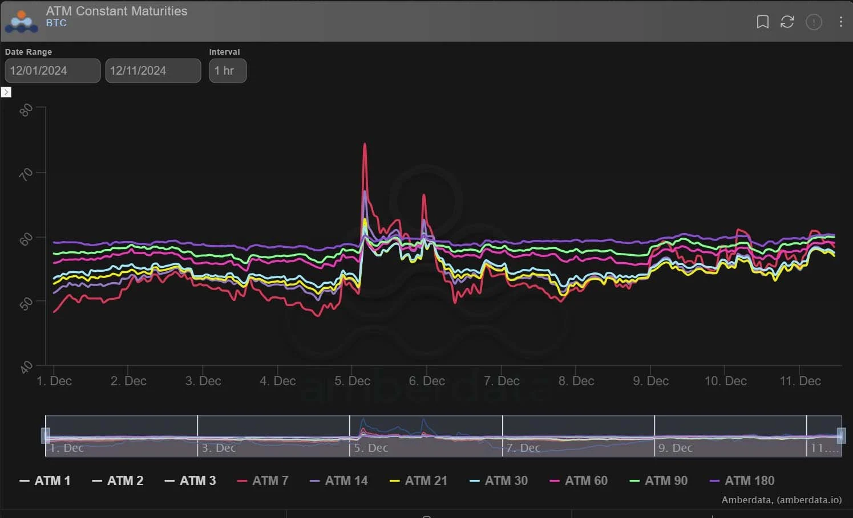Click the ATM 7 peak on 5 Dec
Viewport: 853px width, 518px height.
(365, 144)
